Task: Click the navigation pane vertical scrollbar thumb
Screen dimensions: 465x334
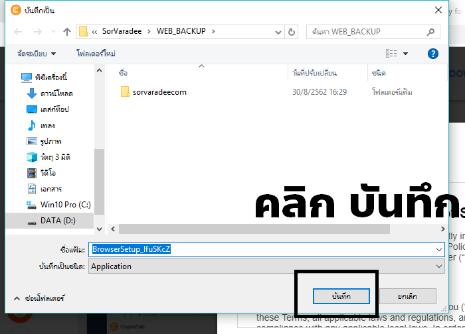Action: [100, 182]
